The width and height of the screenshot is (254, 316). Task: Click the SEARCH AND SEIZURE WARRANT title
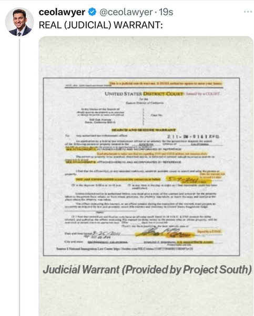pyautogui.click(x=144, y=130)
